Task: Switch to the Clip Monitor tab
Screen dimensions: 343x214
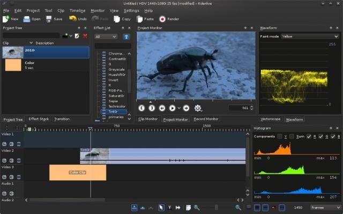Action: [x=148, y=119]
